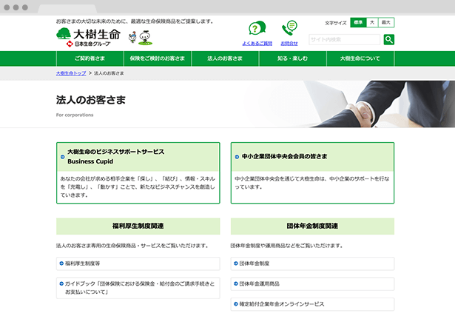
Task: Click the 団体年金制度関連 section heading
Action: tap(312, 226)
